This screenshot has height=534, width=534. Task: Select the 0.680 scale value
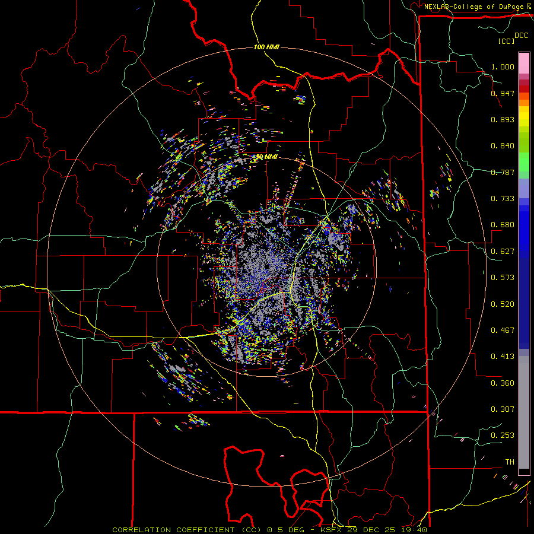pos(503,225)
